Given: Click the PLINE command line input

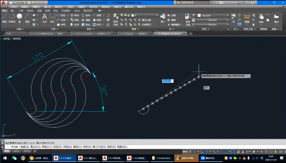Looking at the screenshot, I should coord(144,147).
